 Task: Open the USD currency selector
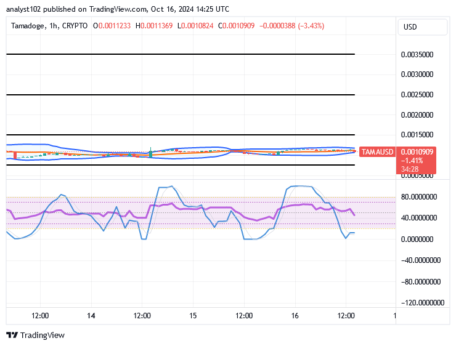click(x=422, y=27)
